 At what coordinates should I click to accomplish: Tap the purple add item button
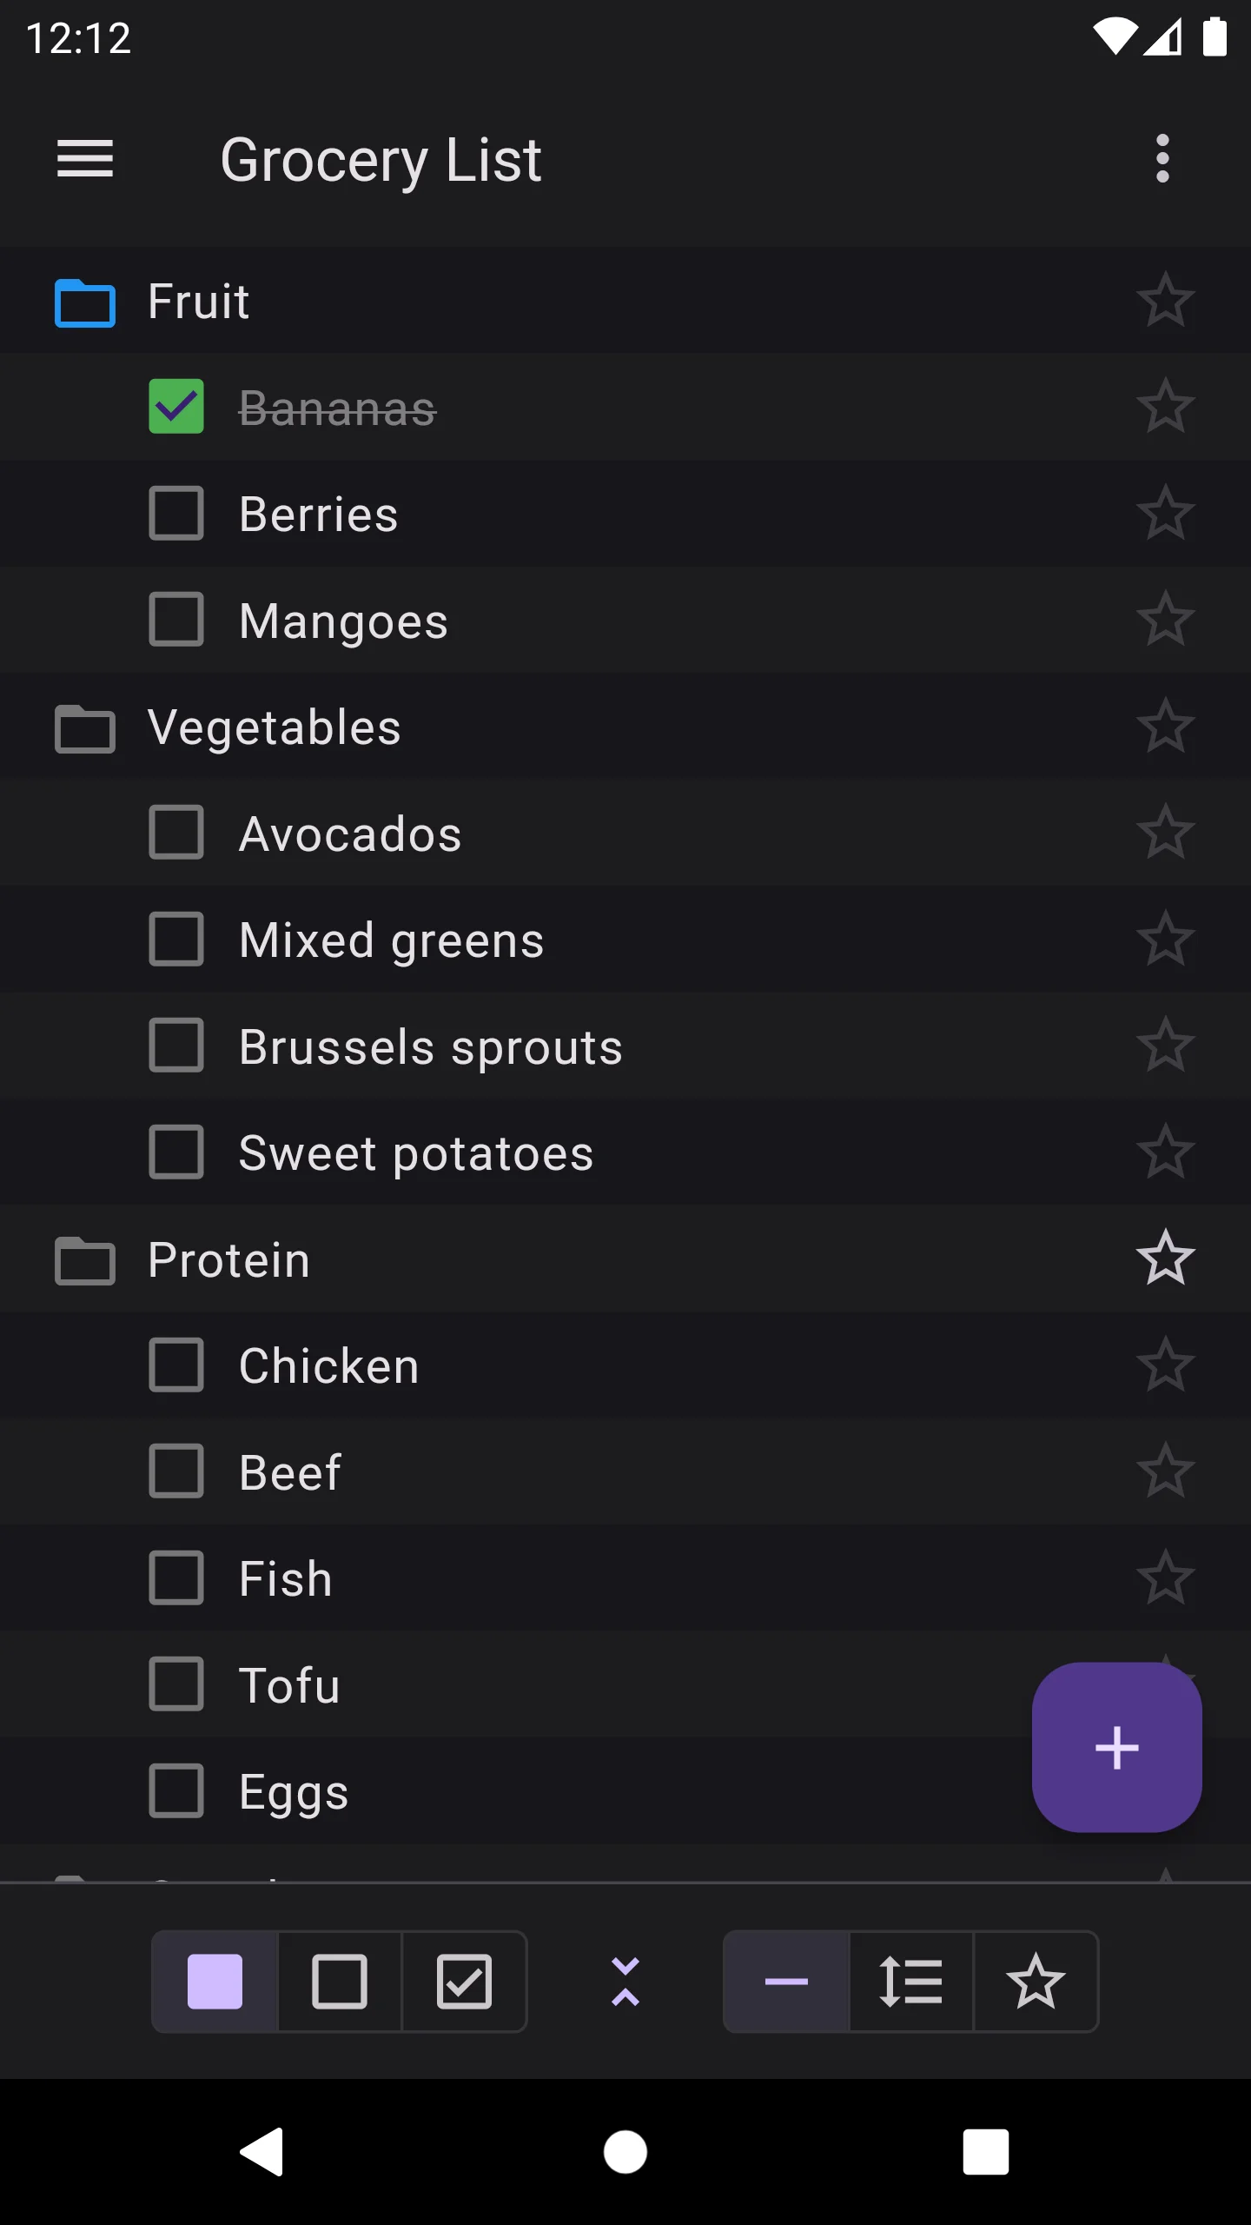(1116, 1747)
